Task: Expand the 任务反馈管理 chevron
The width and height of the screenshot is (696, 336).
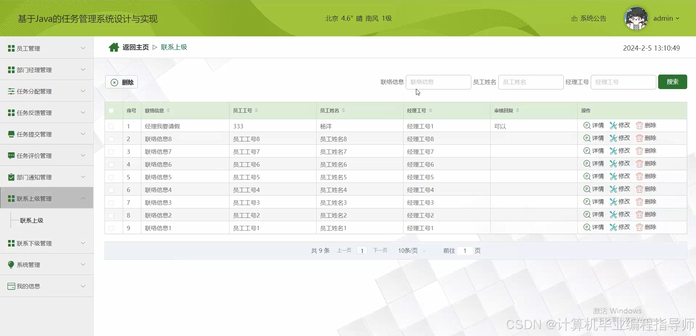Action: click(83, 112)
